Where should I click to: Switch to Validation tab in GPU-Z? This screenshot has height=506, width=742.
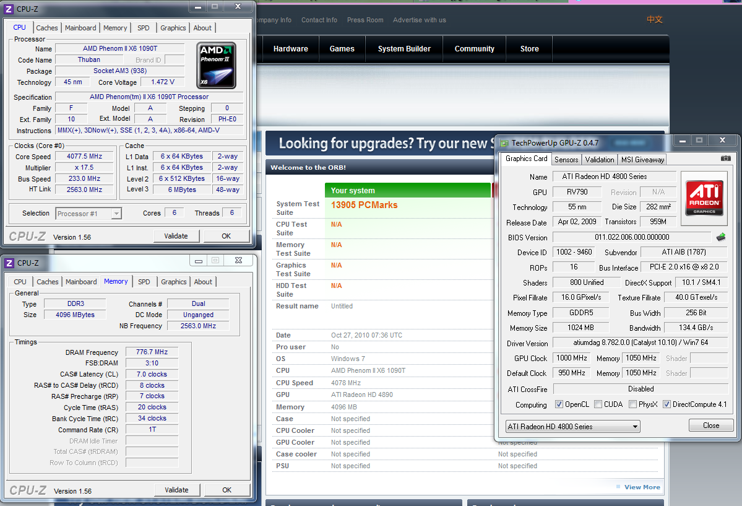pyautogui.click(x=600, y=160)
